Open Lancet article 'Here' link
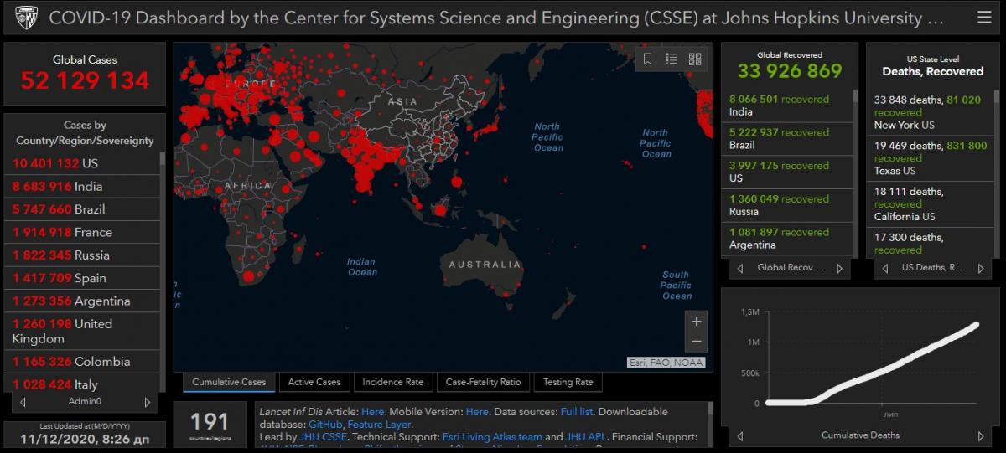 pyautogui.click(x=372, y=412)
